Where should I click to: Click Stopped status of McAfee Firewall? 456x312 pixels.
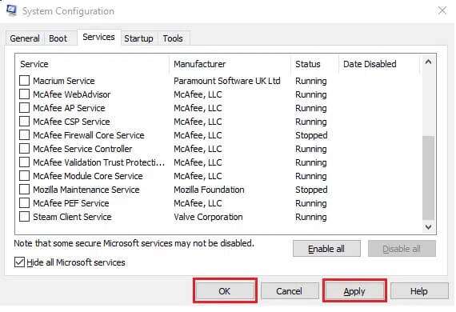coord(311,135)
